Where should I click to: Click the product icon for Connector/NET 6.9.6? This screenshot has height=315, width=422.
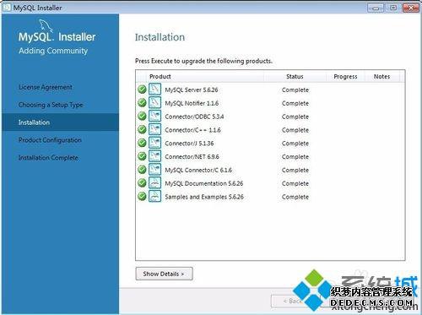tap(154, 156)
